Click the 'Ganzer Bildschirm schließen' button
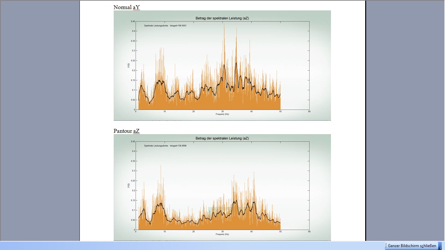Screen dimensions: 445x250 tap(412, 246)
